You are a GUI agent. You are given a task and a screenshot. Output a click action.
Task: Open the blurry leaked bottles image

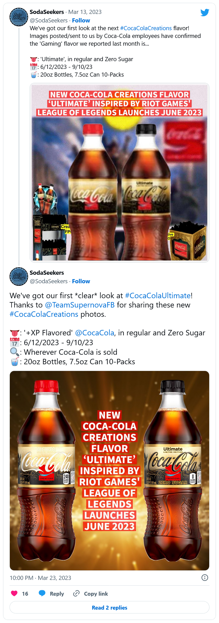pos(119,172)
